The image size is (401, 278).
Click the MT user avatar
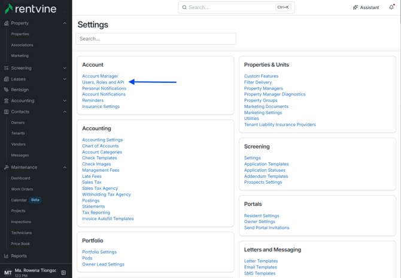tap(8, 273)
